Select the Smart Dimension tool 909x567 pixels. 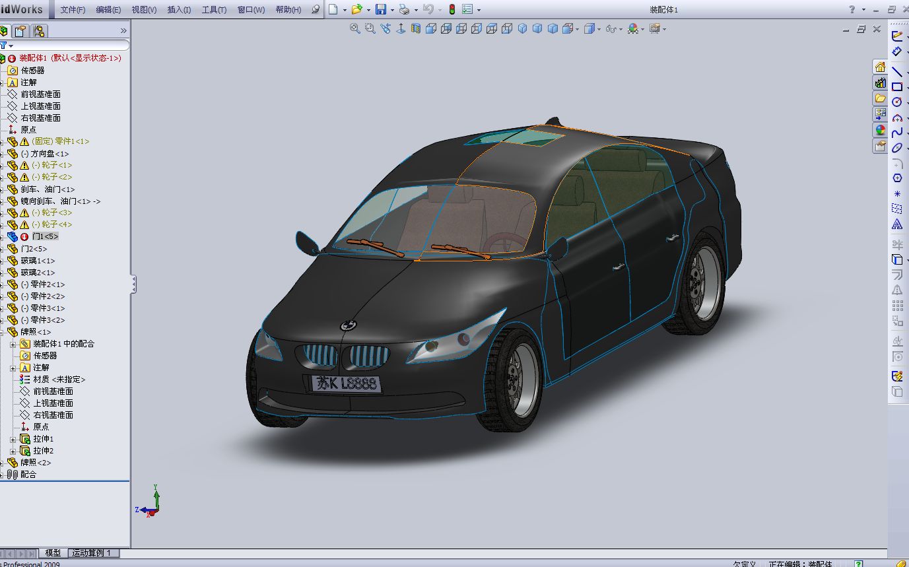(x=897, y=51)
